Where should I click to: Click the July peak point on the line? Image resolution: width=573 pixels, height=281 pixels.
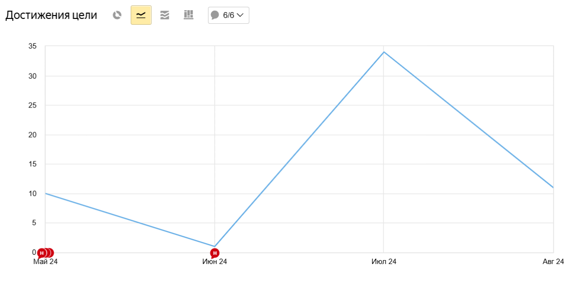coord(384,52)
